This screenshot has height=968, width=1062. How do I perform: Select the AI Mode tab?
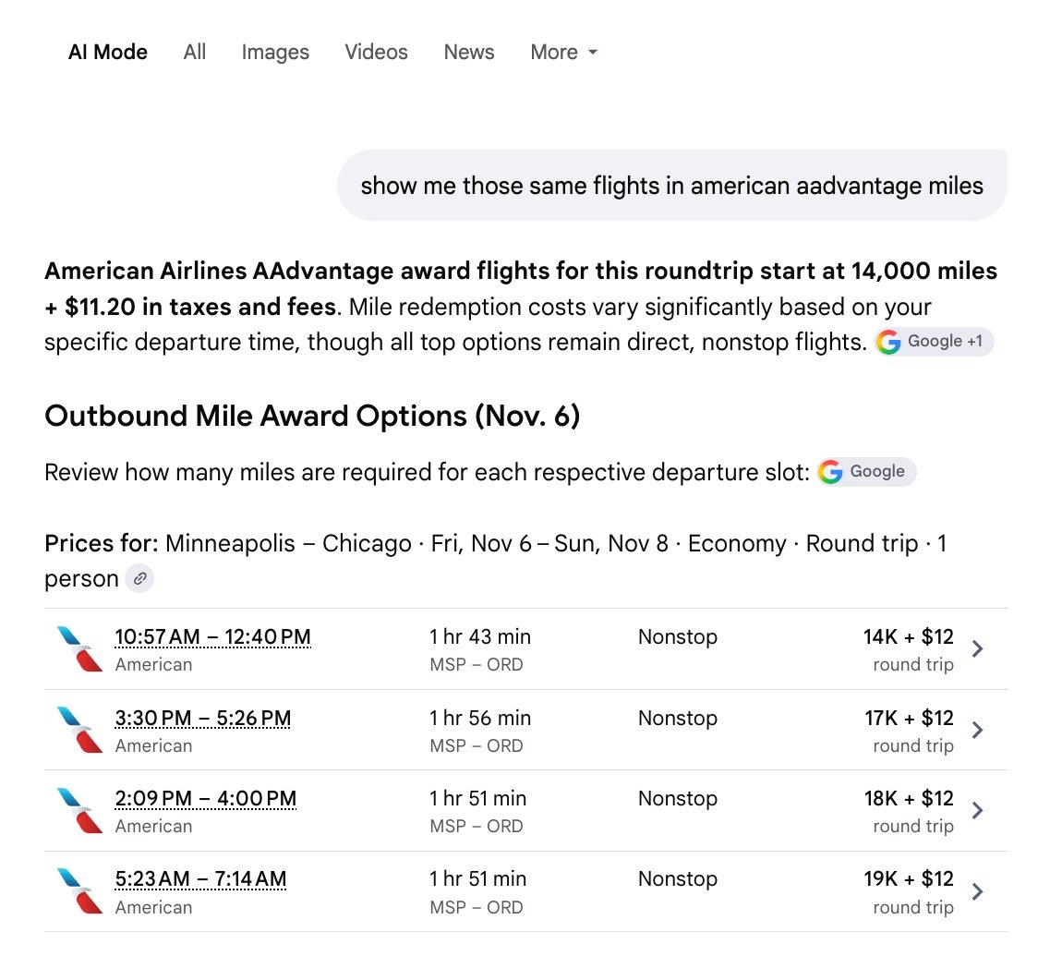(108, 52)
